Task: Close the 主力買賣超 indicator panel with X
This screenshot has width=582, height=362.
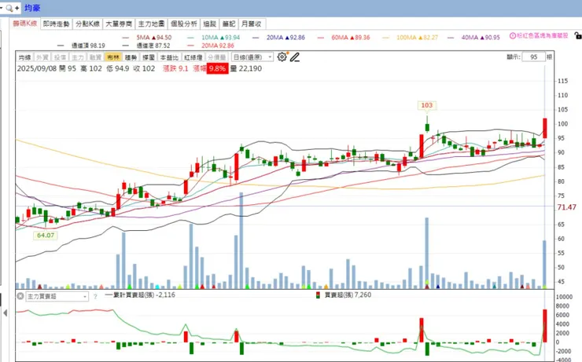Action: point(20,296)
